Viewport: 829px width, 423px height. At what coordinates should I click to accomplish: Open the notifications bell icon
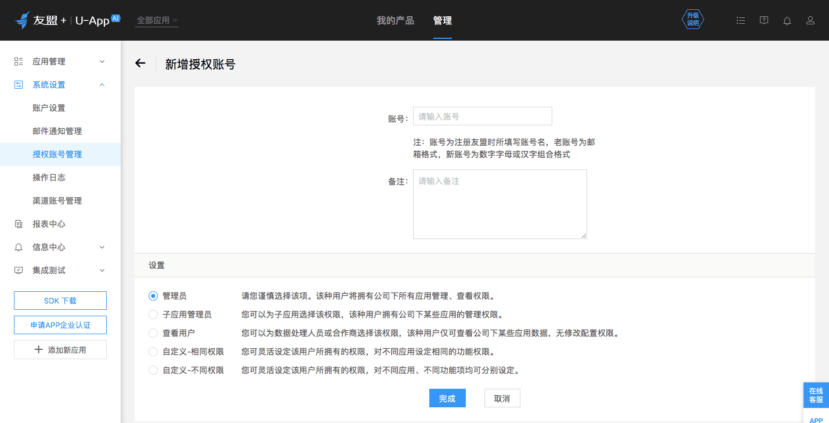(x=787, y=20)
